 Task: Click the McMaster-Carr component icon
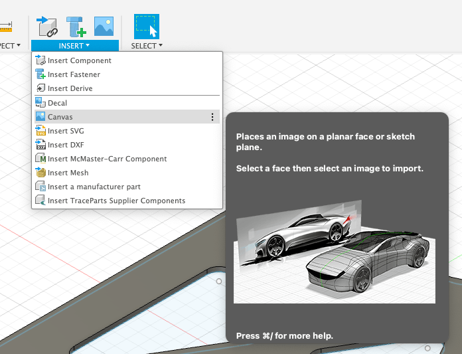point(40,159)
